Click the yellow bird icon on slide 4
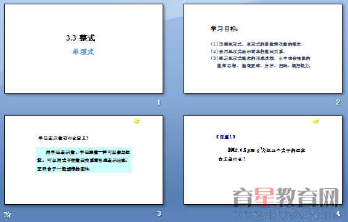This screenshot has width=348, height=222. 315,121
